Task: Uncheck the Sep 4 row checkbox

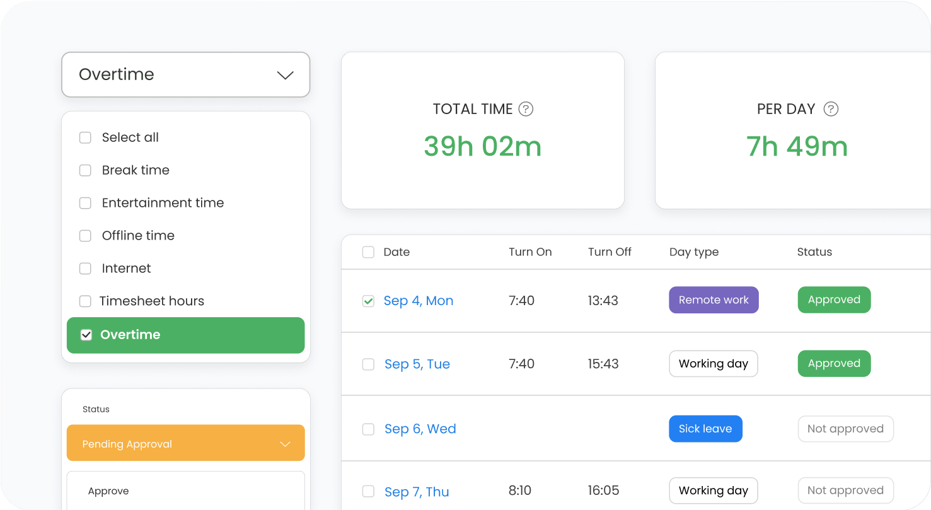Action: coord(368,301)
